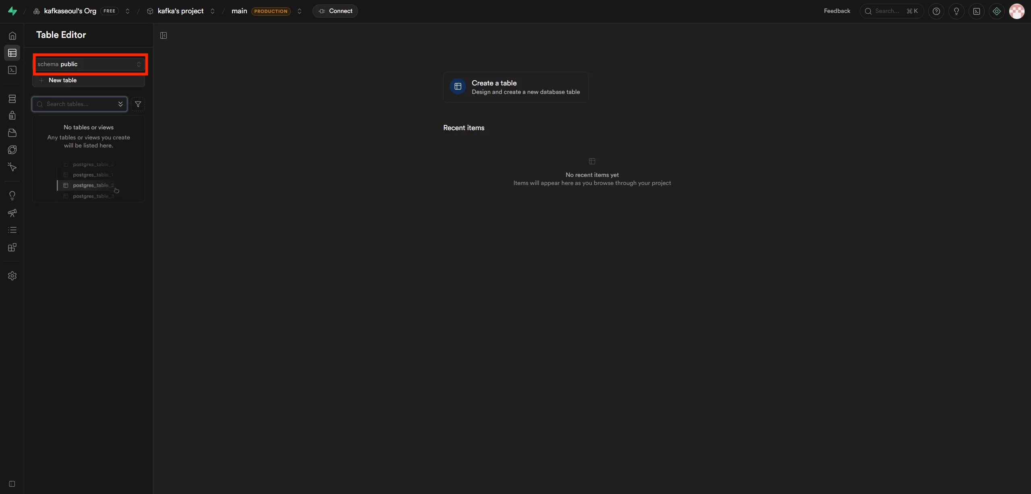Open the SQL Editor sidebar icon
This screenshot has height=494, width=1031.
click(12, 70)
